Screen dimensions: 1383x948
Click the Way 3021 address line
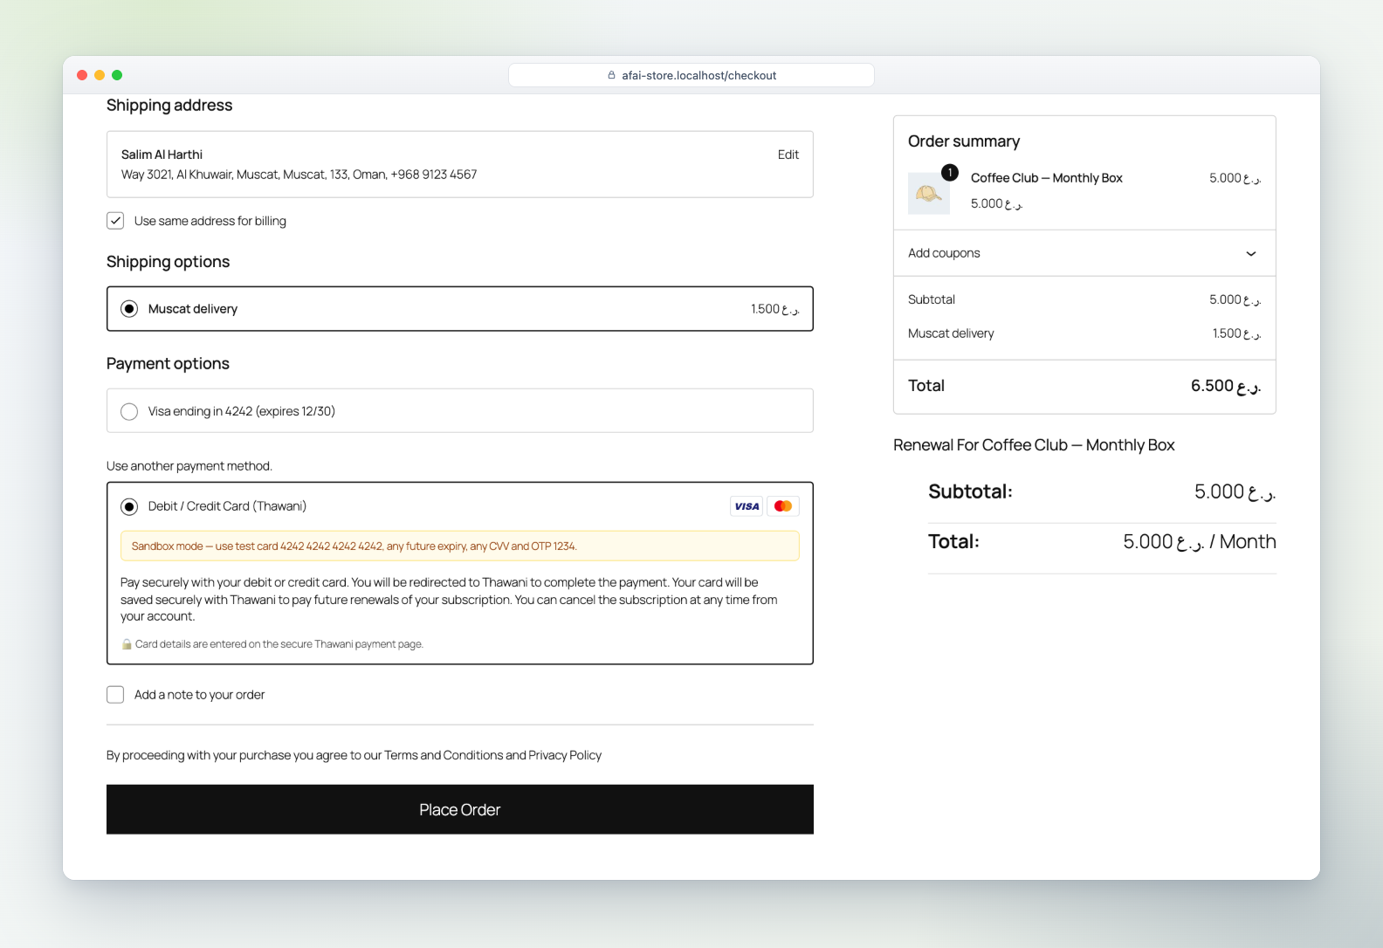coord(299,175)
